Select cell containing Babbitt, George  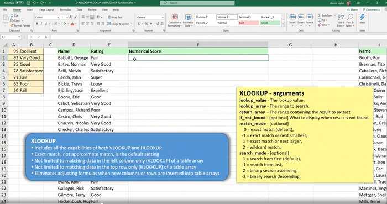click(x=74, y=57)
